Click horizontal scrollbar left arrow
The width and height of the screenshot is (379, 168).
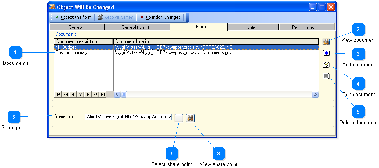tap(117, 95)
